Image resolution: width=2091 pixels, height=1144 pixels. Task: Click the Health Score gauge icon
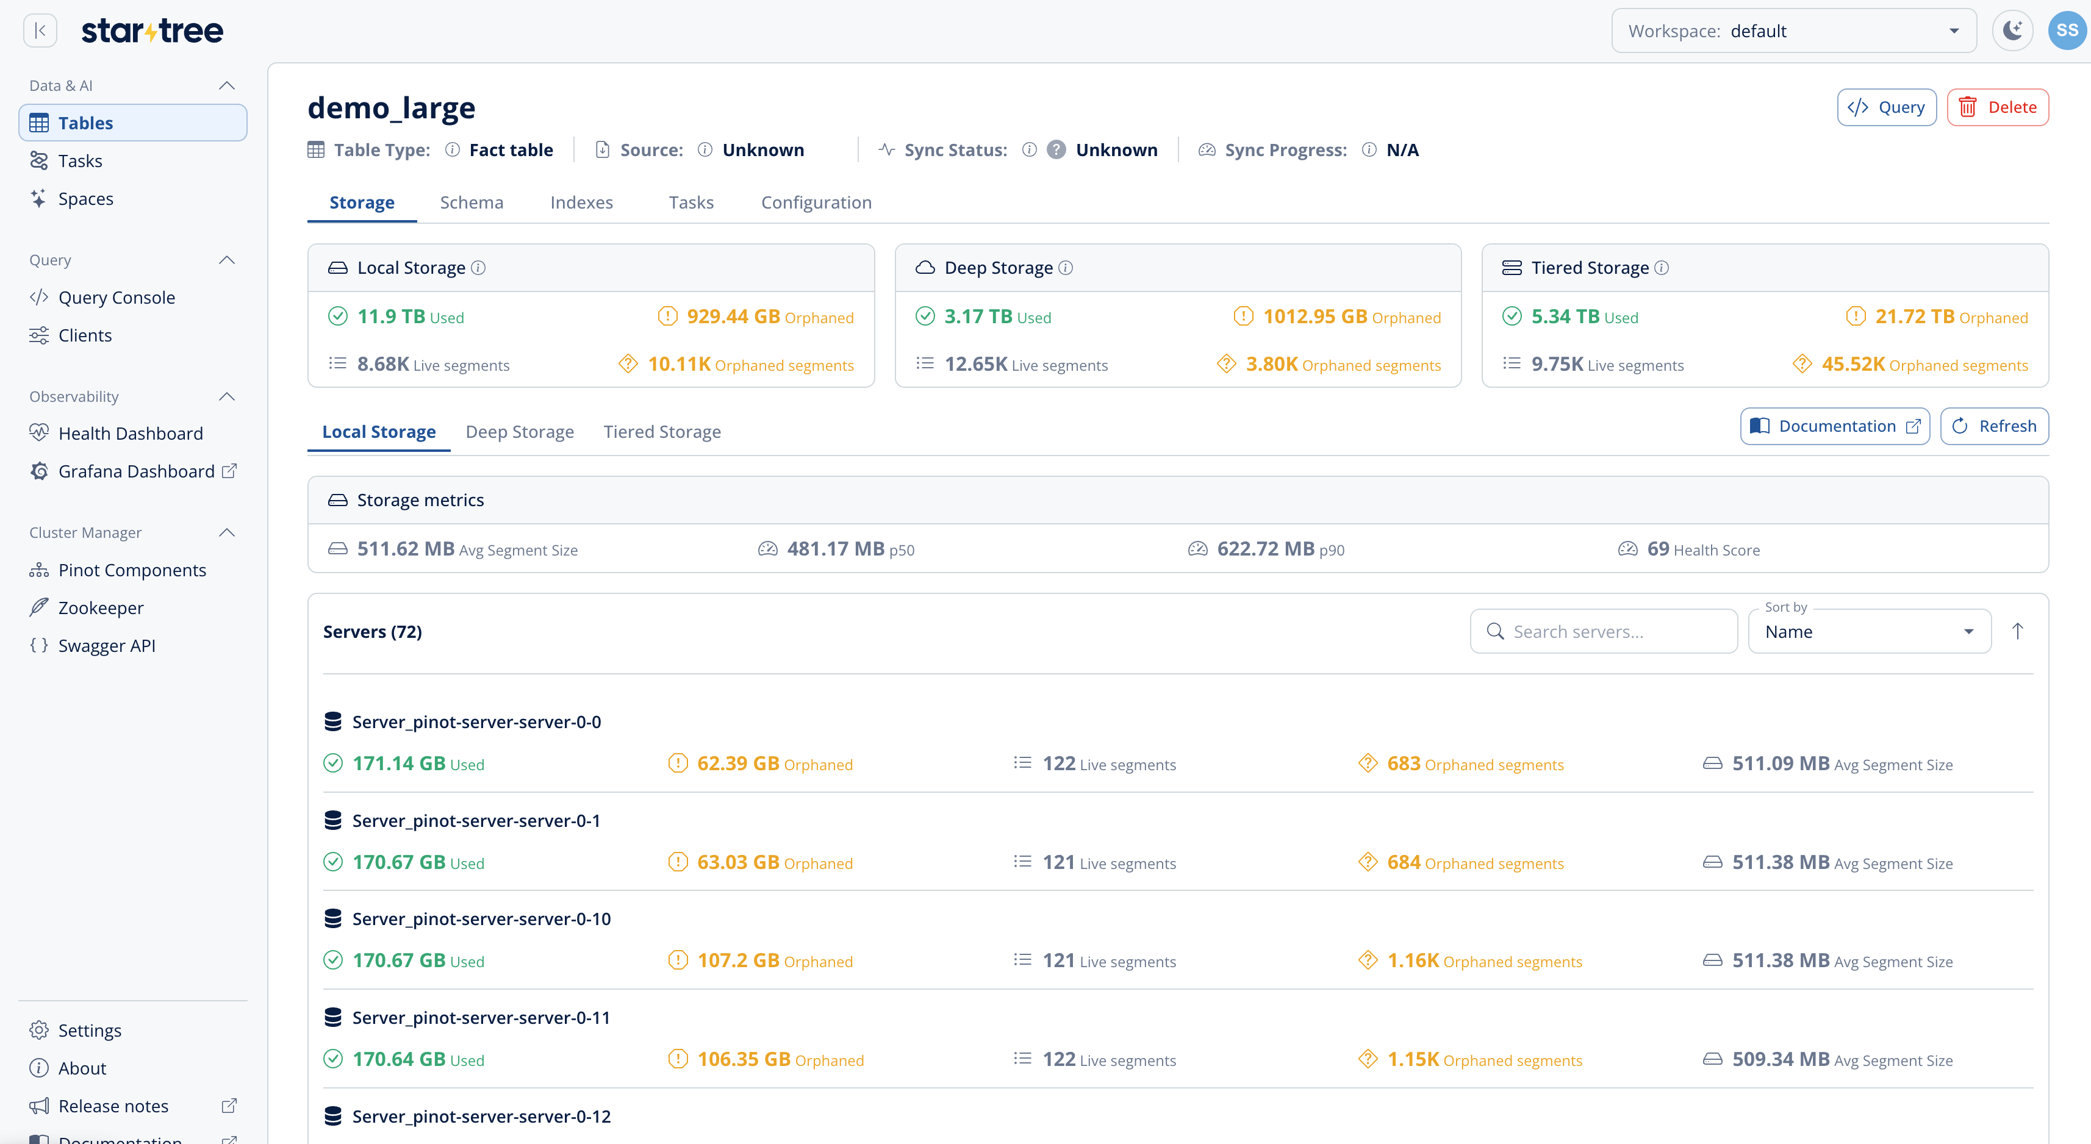click(1627, 549)
